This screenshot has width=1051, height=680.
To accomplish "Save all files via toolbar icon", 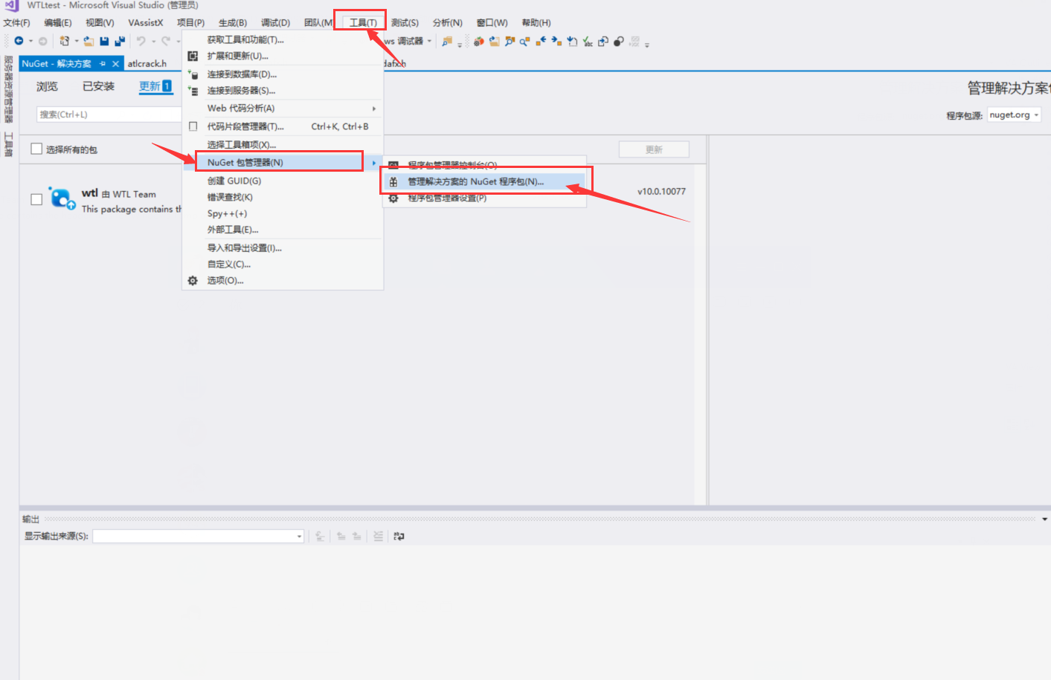I will (120, 41).
